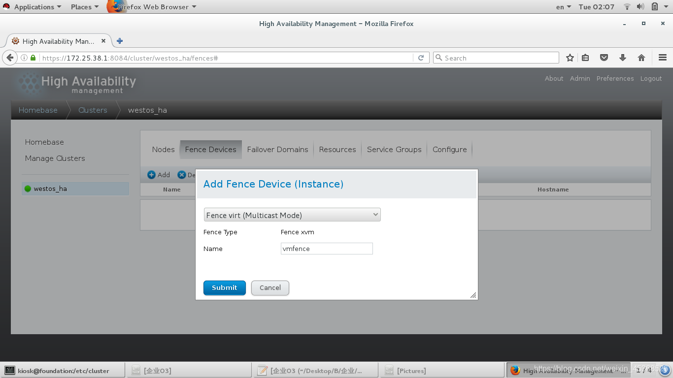Click the dialog resize grip corner
673x378 pixels.
473,295
